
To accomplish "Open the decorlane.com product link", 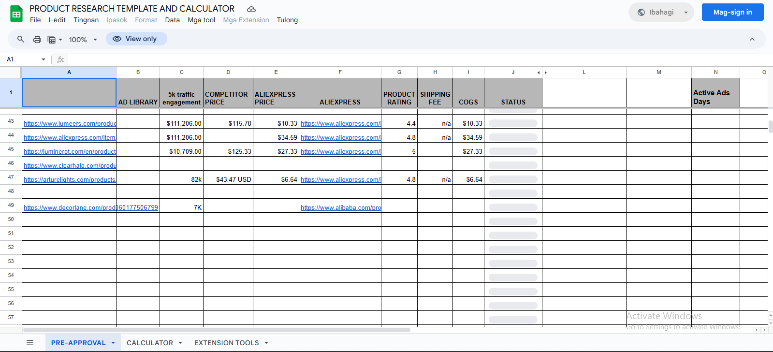I will (x=70, y=208).
